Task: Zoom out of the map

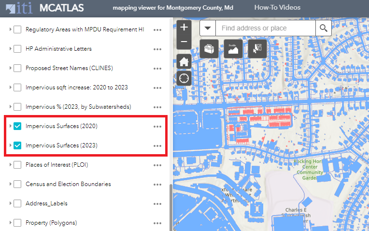Action: click(184, 42)
